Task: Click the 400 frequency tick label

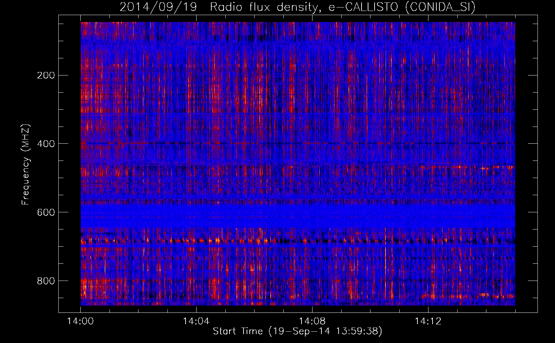Action: (x=46, y=144)
